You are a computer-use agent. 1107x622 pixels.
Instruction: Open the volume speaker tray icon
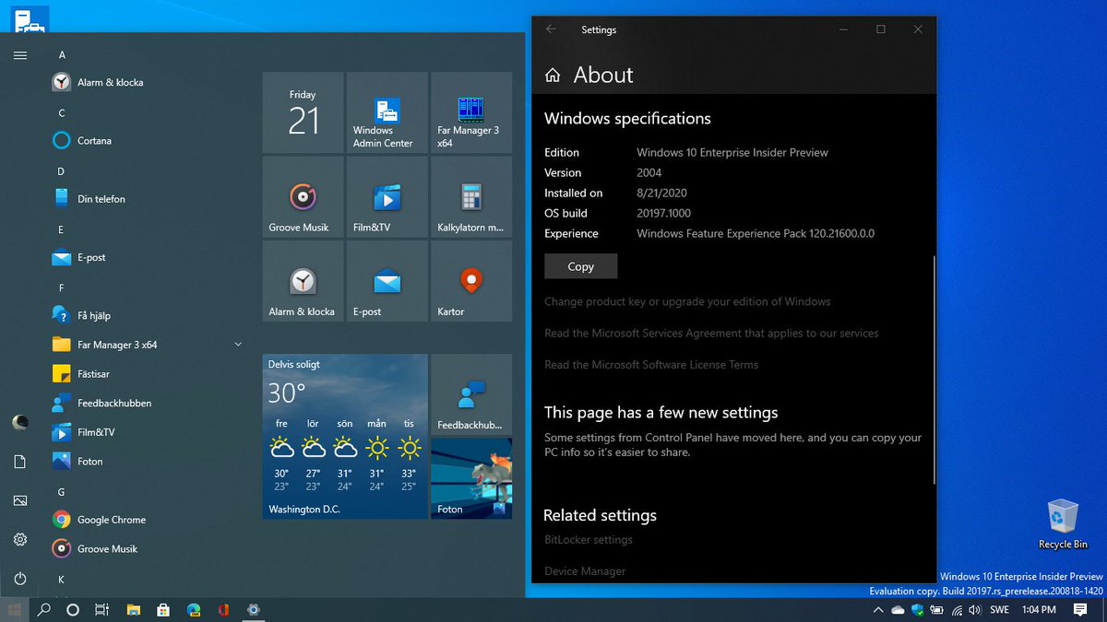pos(975,610)
